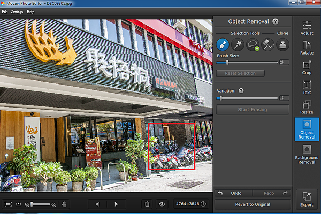Click the Reset Selection button
321x214 pixels.
(240, 73)
